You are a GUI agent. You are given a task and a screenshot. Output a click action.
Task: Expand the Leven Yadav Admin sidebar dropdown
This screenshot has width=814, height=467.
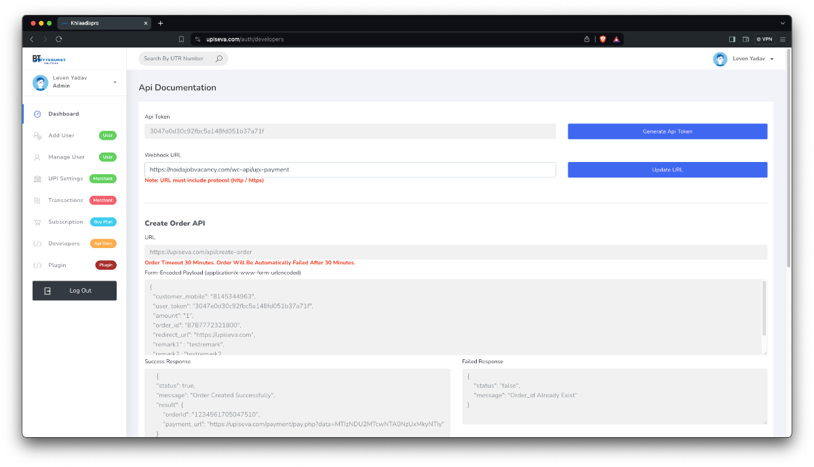(x=115, y=82)
